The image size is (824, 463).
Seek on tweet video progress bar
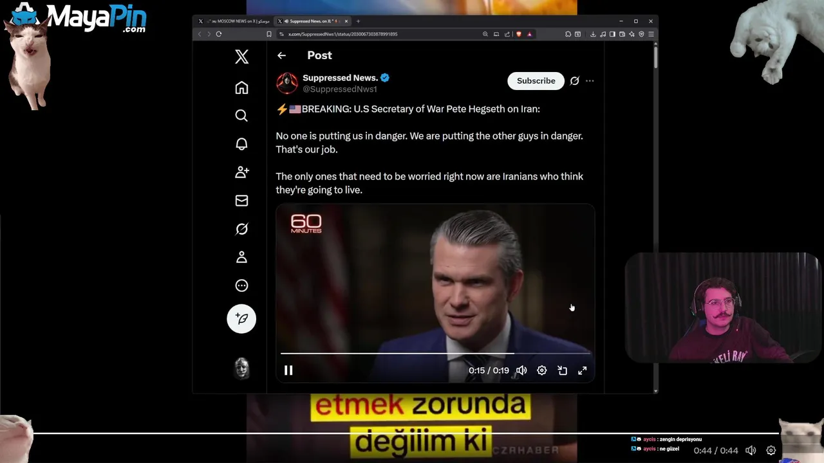point(435,353)
